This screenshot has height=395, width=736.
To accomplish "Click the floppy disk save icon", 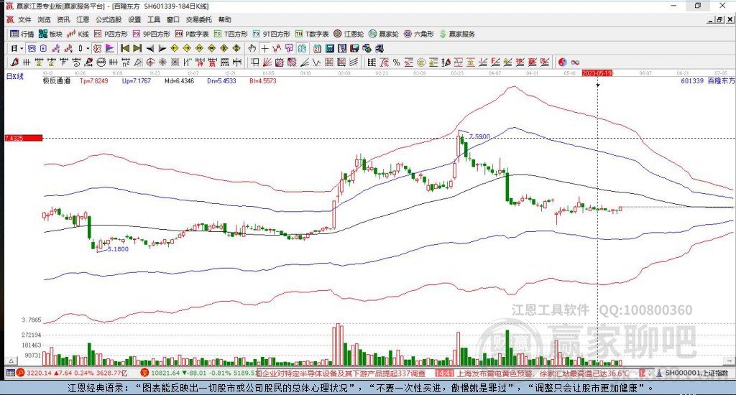I will tap(354, 48).
